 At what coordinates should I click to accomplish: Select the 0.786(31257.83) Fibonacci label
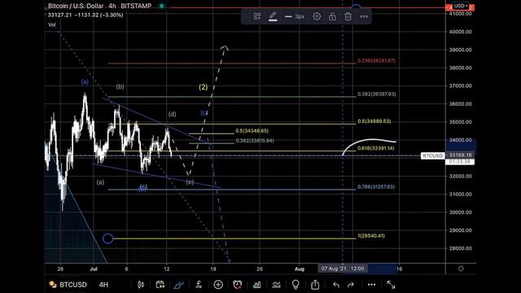click(x=376, y=187)
